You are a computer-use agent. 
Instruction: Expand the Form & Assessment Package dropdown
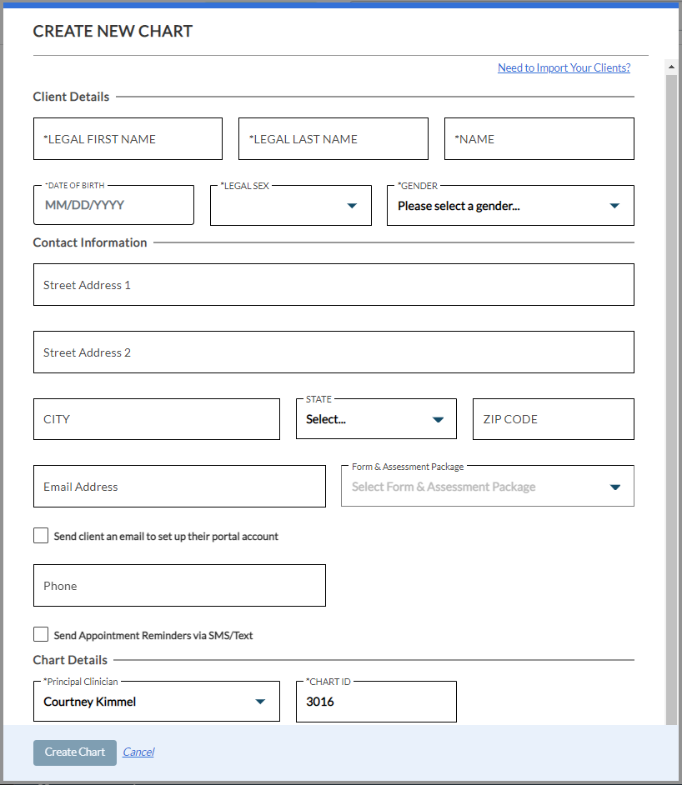487,486
